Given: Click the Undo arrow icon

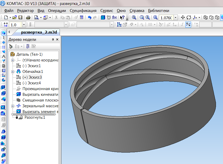Looking at the screenshot, I should 90,17.
